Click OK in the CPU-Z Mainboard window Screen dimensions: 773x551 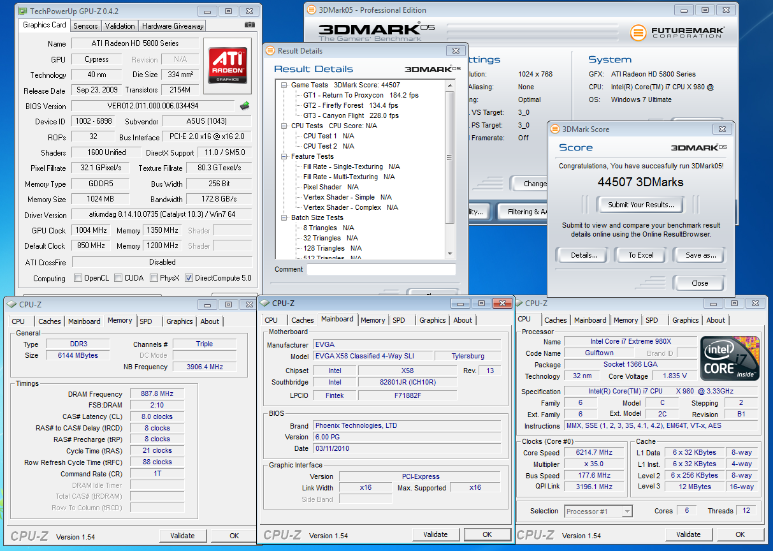point(487,534)
